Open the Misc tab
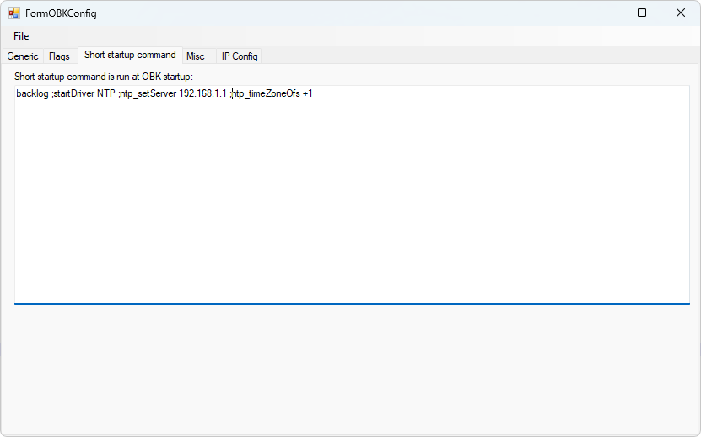The image size is (701, 437). click(x=196, y=56)
